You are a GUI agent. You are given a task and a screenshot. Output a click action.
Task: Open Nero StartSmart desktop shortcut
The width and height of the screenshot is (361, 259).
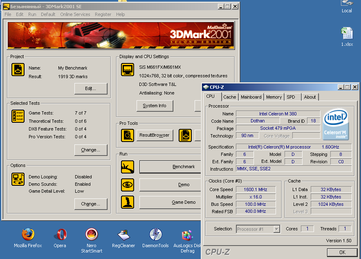click(x=92, y=240)
